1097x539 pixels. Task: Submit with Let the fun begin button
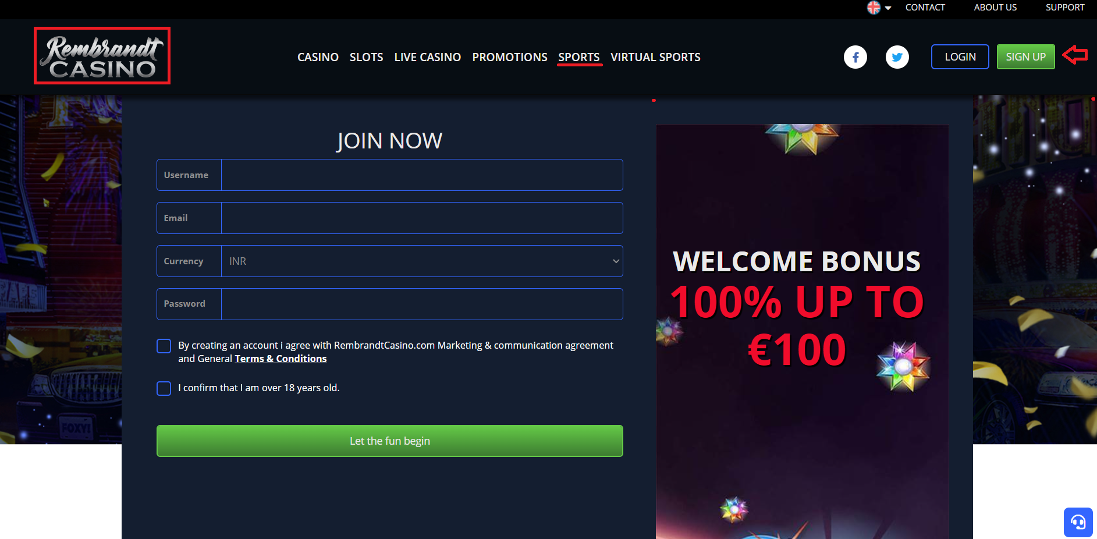(x=389, y=441)
